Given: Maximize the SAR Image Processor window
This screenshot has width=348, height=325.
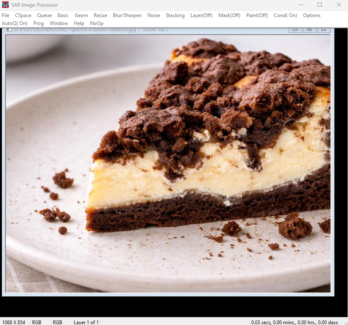Looking at the screenshot, I should point(320,5).
